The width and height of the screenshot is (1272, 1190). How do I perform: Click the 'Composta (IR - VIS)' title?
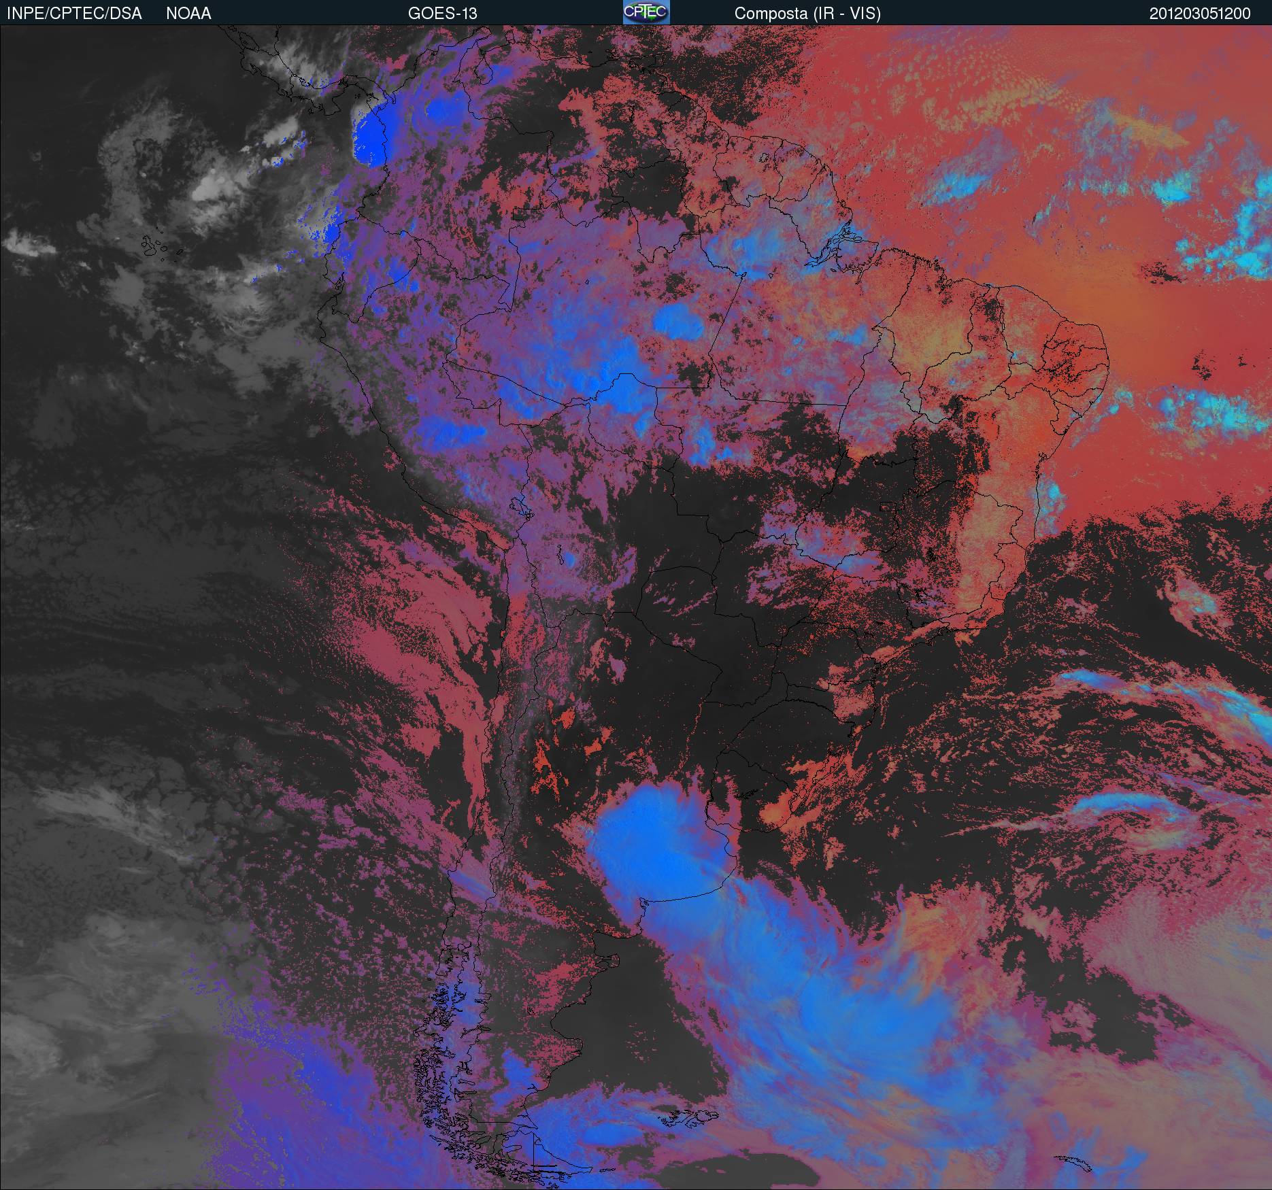[x=807, y=14]
